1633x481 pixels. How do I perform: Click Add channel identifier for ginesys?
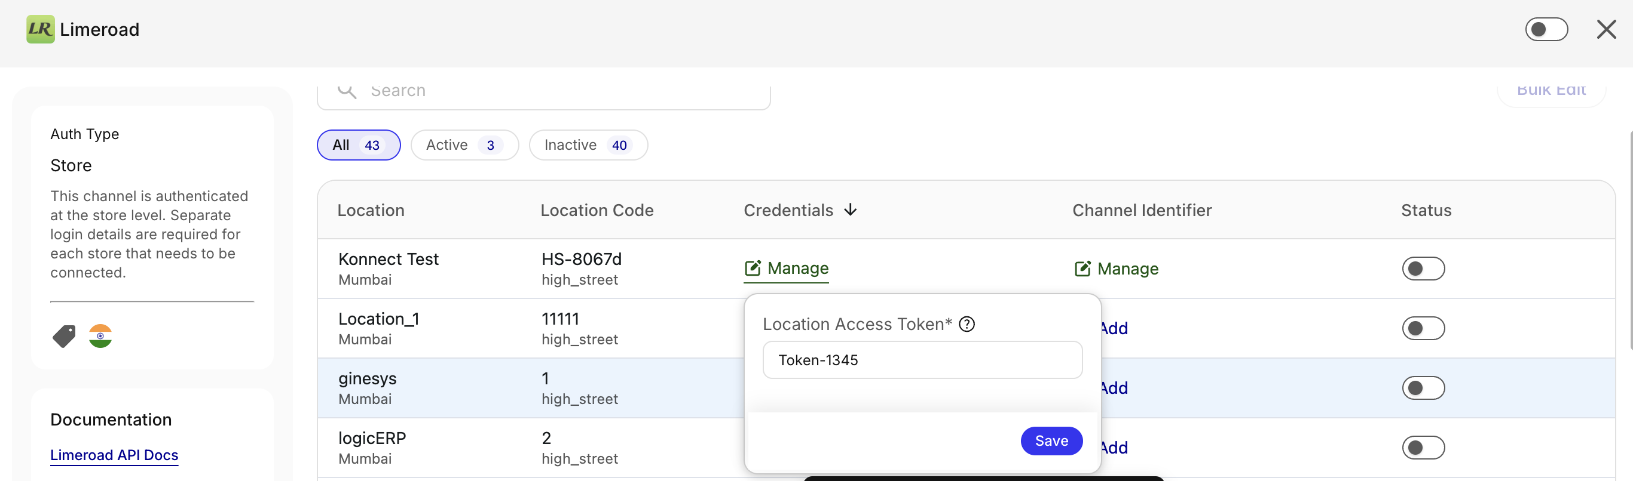pyautogui.click(x=1114, y=388)
